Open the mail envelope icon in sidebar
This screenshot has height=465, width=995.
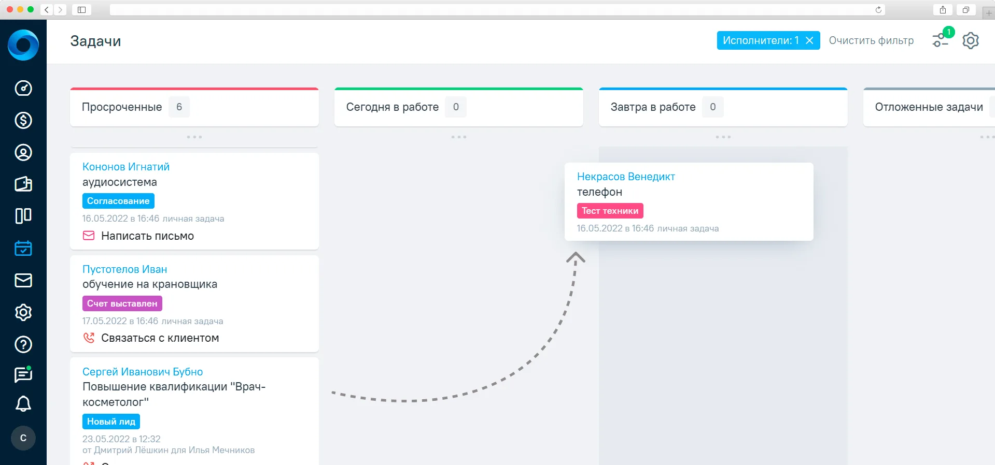pyautogui.click(x=23, y=280)
